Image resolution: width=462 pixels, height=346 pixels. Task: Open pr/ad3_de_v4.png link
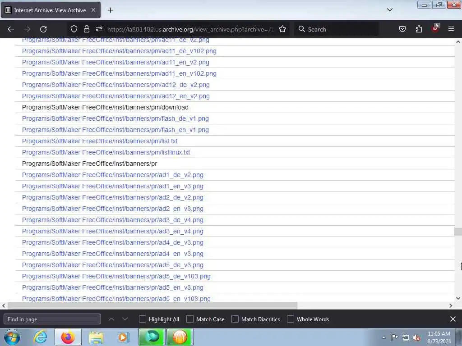click(112, 220)
